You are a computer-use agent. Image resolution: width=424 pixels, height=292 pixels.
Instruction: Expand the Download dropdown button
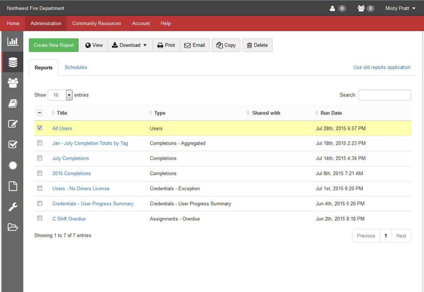pos(130,45)
